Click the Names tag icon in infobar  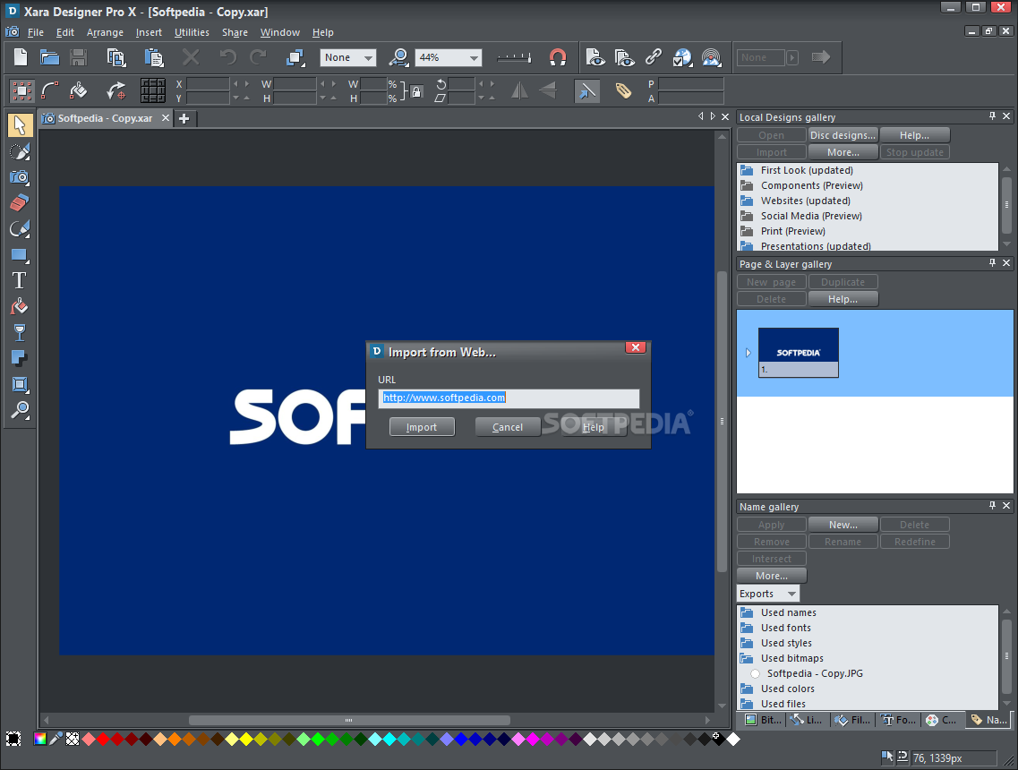(x=623, y=91)
